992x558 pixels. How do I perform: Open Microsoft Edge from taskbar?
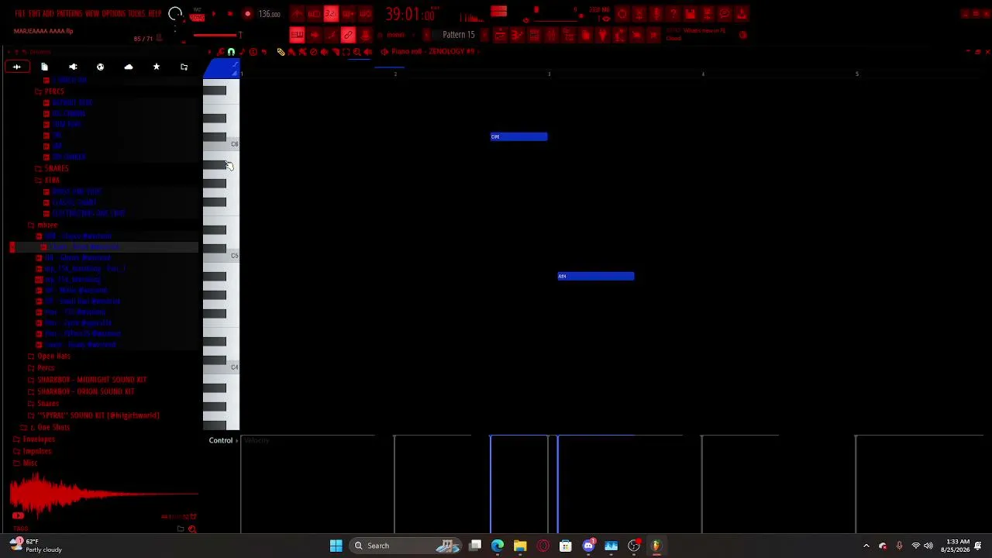498,546
